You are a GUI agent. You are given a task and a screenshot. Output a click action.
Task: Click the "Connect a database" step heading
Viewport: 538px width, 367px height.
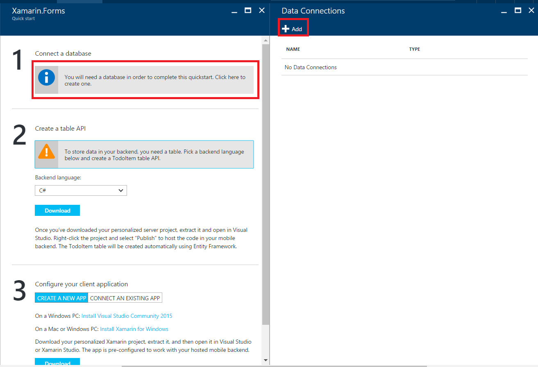pyautogui.click(x=63, y=54)
